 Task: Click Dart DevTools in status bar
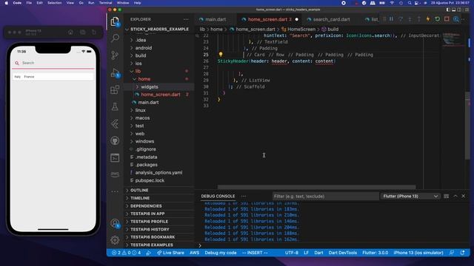click(343, 253)
